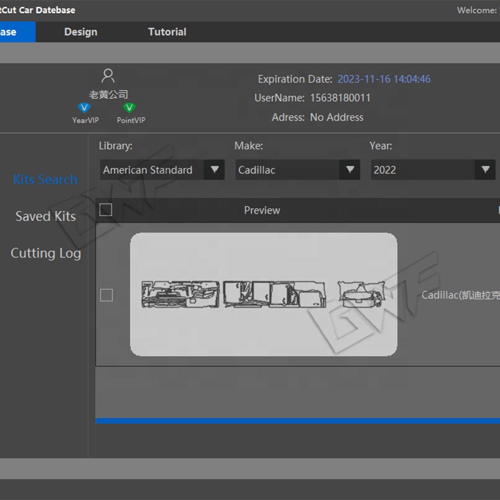Click the green PointVIP diamond badge
Viewport: 500px width, 500px height.
click(129, 108)
